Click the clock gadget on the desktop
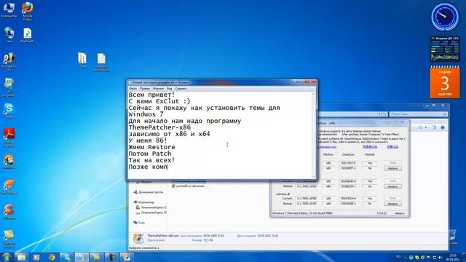This screenshot has height=262, width=466. click(x=445, y=17)
